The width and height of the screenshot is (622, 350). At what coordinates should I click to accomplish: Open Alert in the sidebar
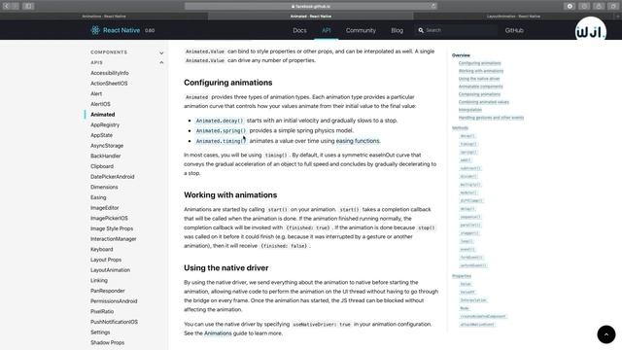[96, 93]
